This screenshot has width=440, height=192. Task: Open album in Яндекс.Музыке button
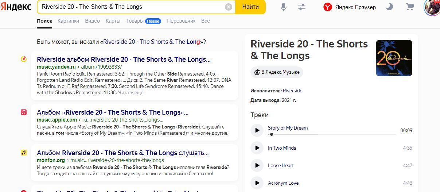coord(277,72)
